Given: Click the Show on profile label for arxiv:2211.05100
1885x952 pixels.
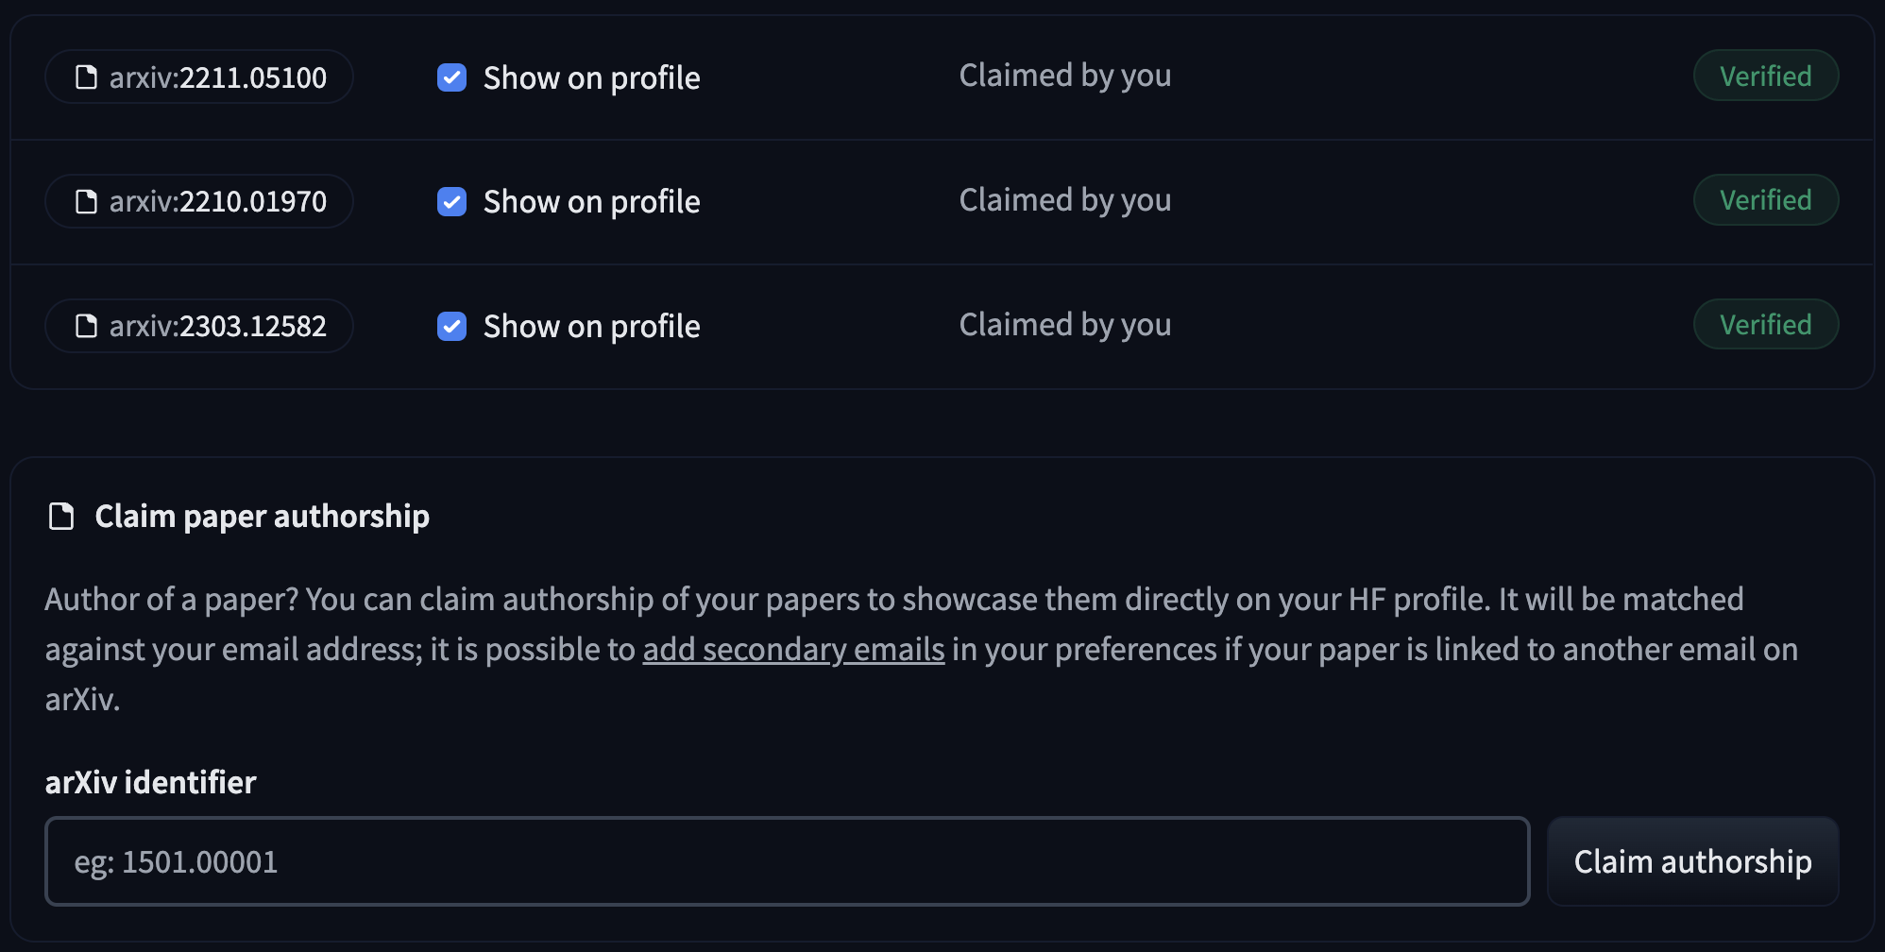Looking at the screenshot, I should [x=591, y=77].
